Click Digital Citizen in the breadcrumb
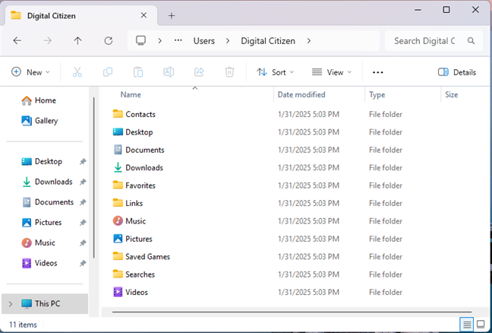The image size is (492, 333). pyautogui.click(x=268, y=41)
